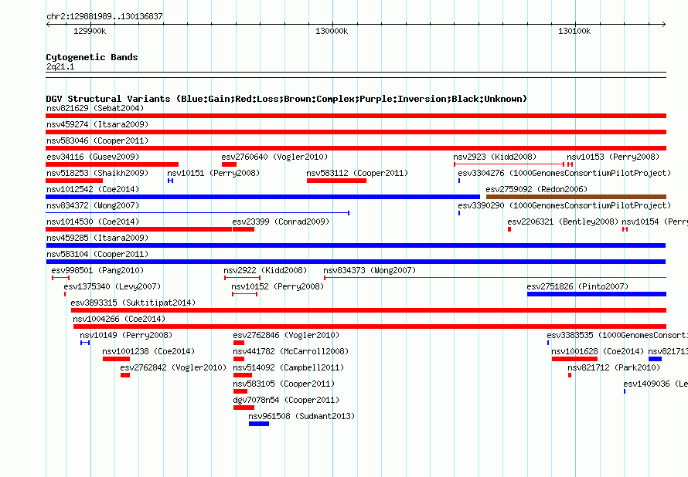The width and height of the screenshot is (688, 477).
Task: Open the dgv7078n54 (Cooper2011) label
Action: point(286,400)
